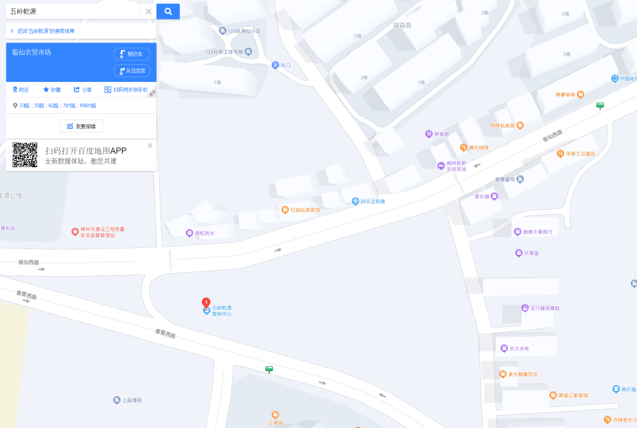The image size is (637, 428).
Task: Click the QR code thumbnail image
Action: 25,155
